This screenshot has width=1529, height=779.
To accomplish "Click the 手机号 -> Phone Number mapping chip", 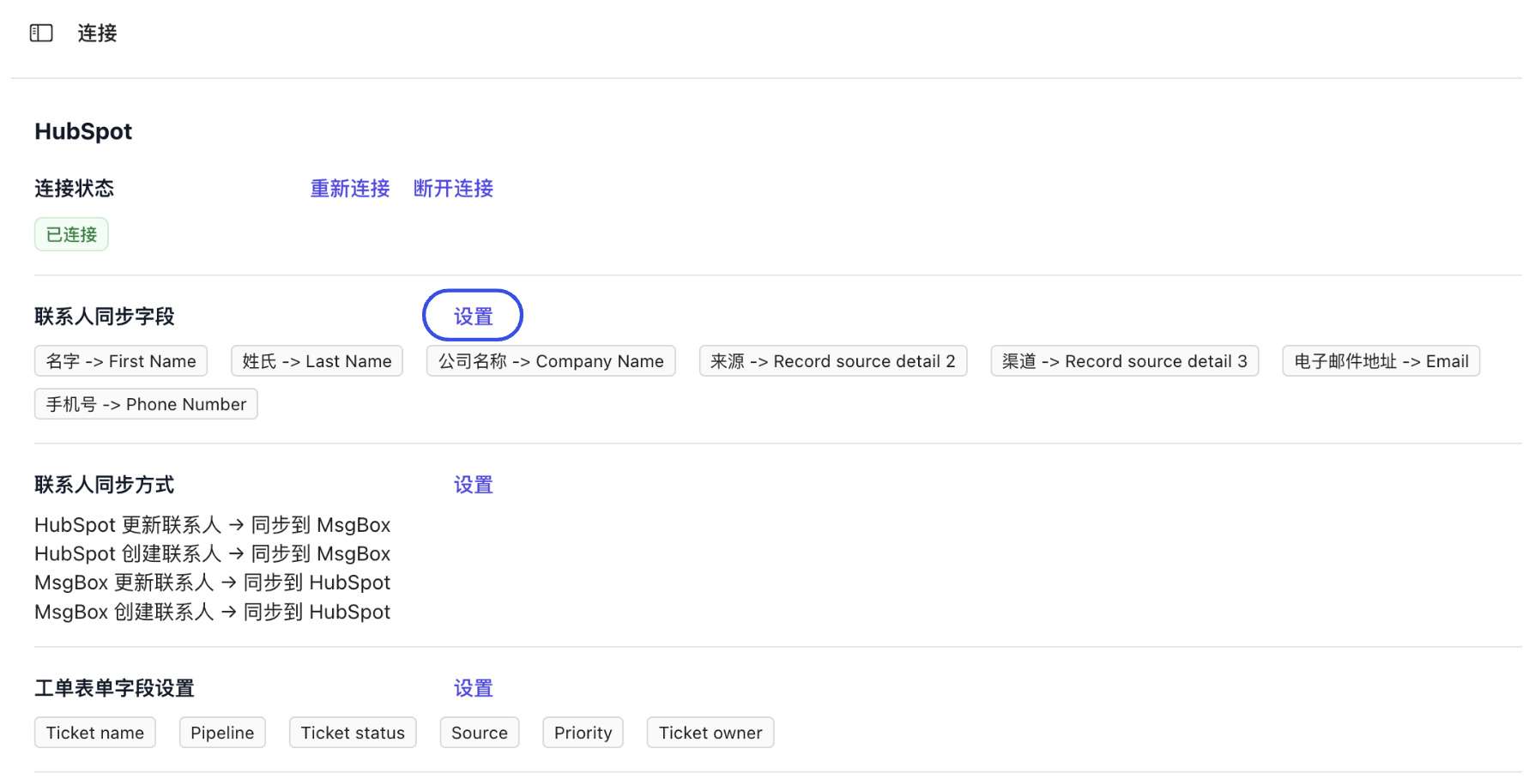I will pyautogui.click(x=145, y=403).
